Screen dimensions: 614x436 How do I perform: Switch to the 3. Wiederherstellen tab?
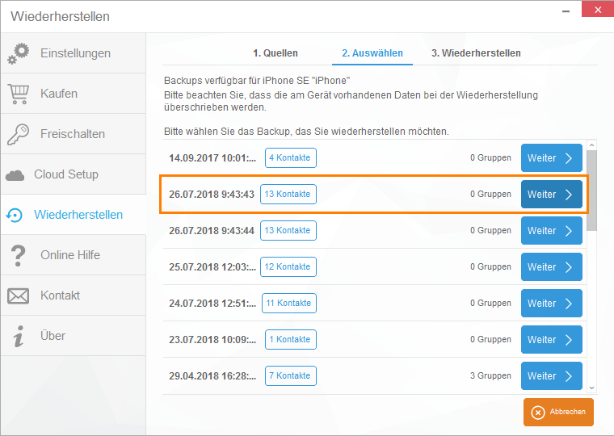pos(476,52)
